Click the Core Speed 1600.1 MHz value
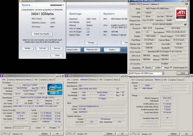Screen dimensions: 193x136 point(21,113)
